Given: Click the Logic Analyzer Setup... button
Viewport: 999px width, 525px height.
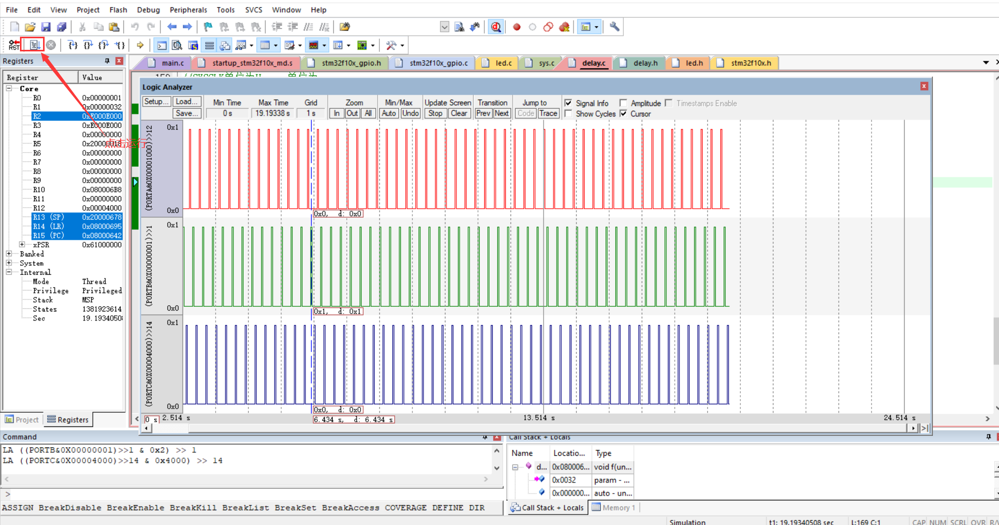Looking at the screenshot, I should coord(156,102).
